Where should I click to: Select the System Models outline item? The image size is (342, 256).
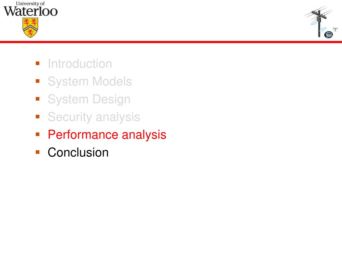90,81
